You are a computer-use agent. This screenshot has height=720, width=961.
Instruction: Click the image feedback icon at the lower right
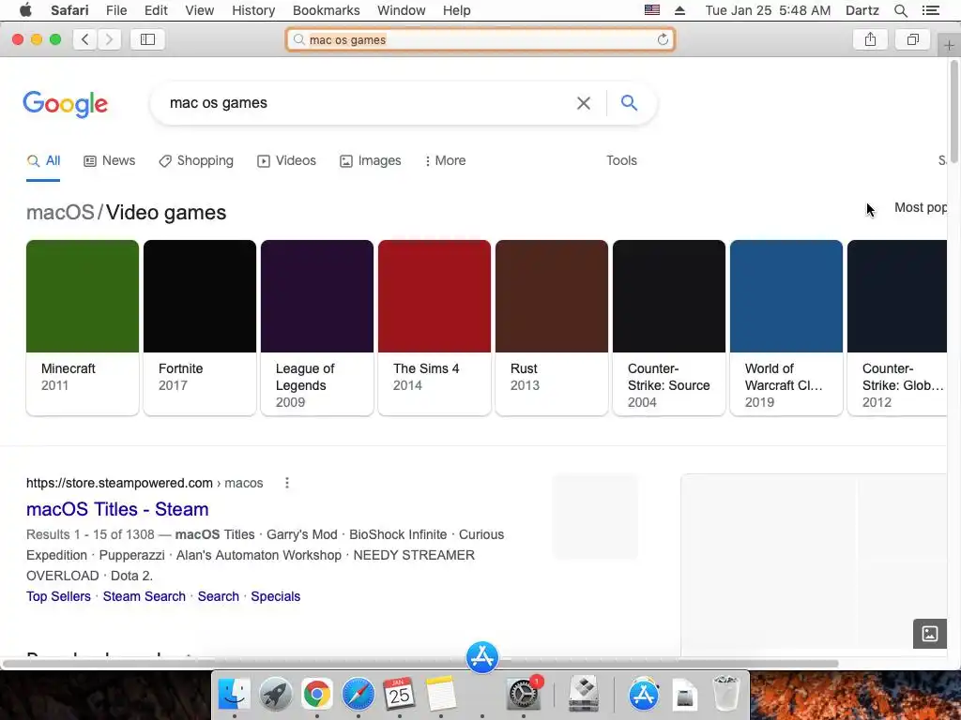(930, 634)
